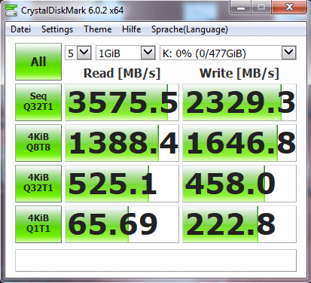Screen dimensions: 311x283
Task: Click the 4KiB Q32T1 read result 525.1
Action: [122, 184]
